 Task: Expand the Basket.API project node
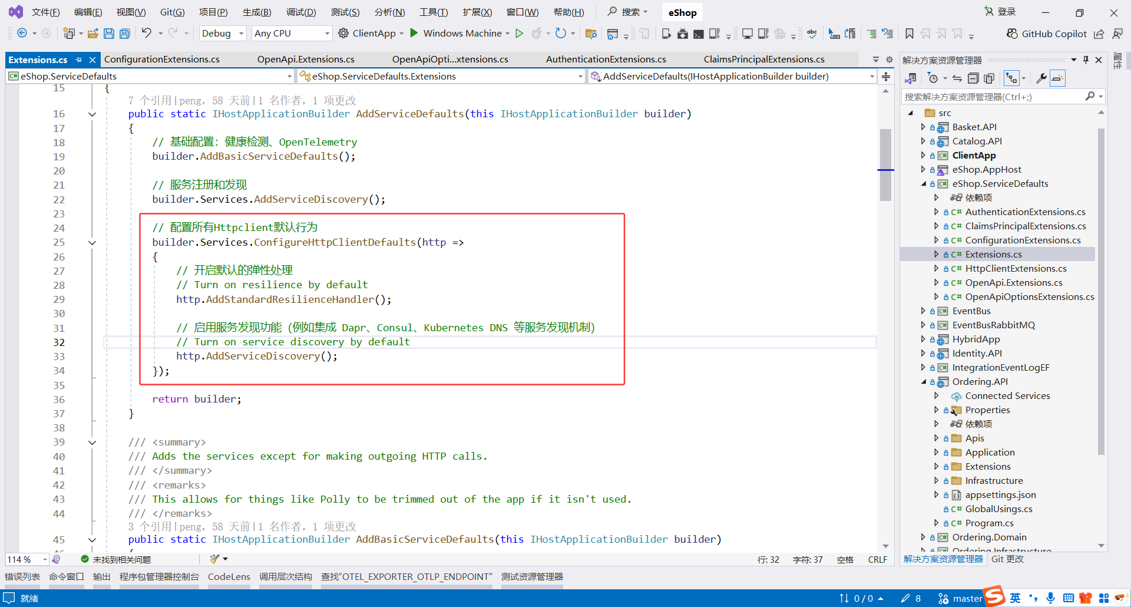click(x=923, y=127)
